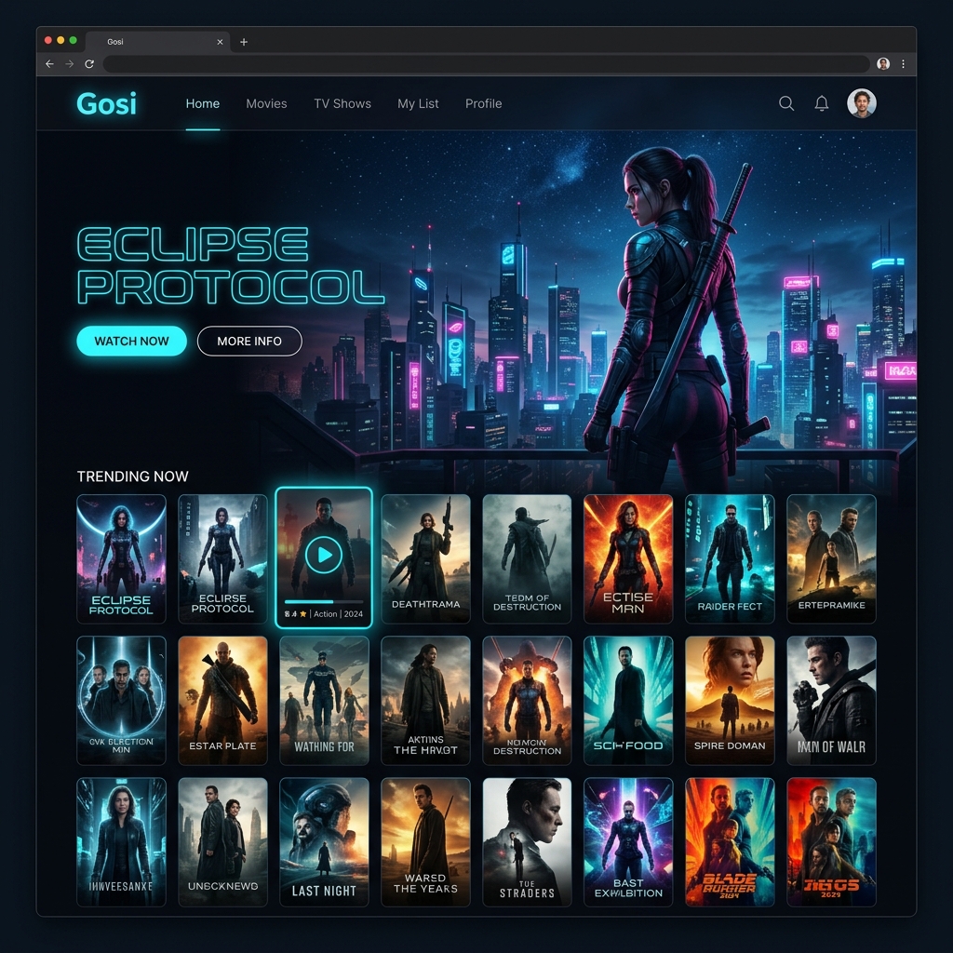Open the WARSD THE YEARS poster

pyautogui.click(x=425, y=842)
